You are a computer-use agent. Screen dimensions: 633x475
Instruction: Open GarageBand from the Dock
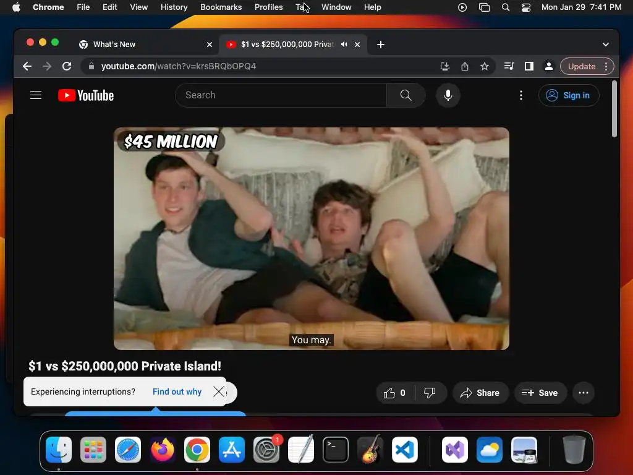pyautogui.click(x=370, y=450)
